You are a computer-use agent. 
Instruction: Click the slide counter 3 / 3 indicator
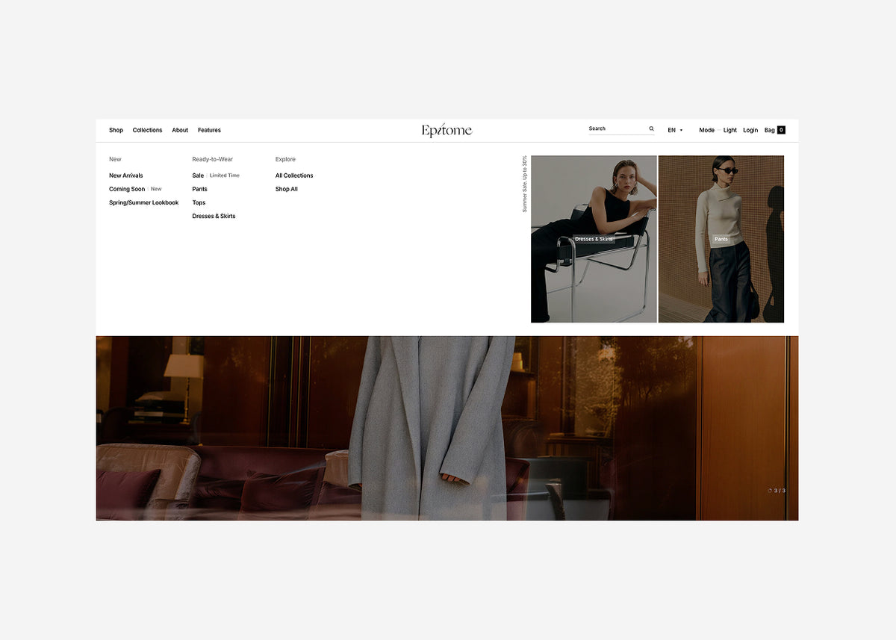pos(777,491)
